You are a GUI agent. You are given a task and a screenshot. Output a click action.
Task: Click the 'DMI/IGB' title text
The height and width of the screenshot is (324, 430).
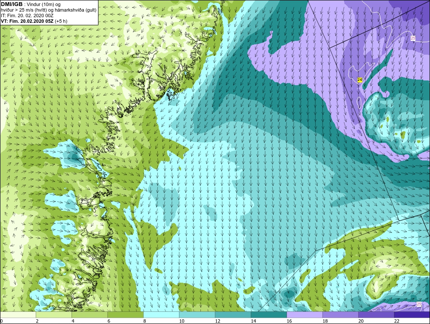click(x=12, y=4)
